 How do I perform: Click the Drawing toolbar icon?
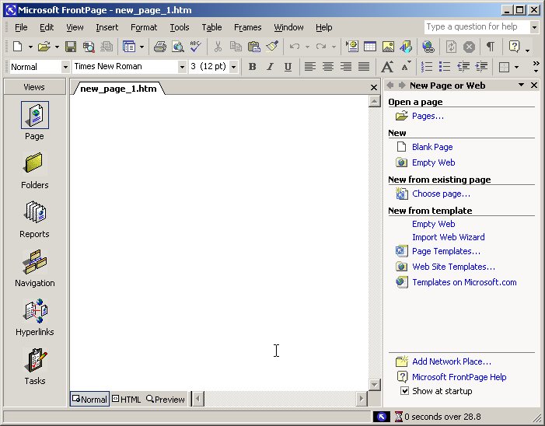[406, 46]
